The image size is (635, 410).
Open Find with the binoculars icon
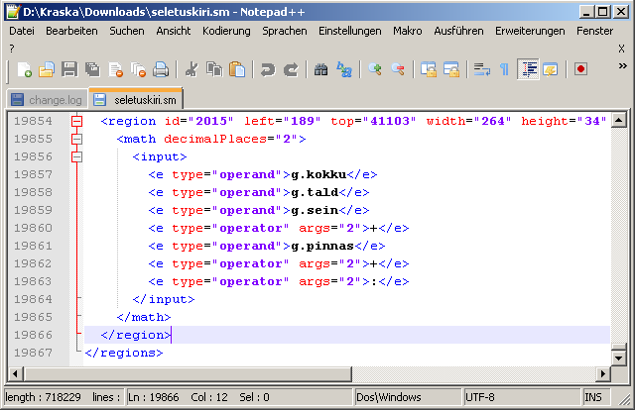(x=320, y=69)
